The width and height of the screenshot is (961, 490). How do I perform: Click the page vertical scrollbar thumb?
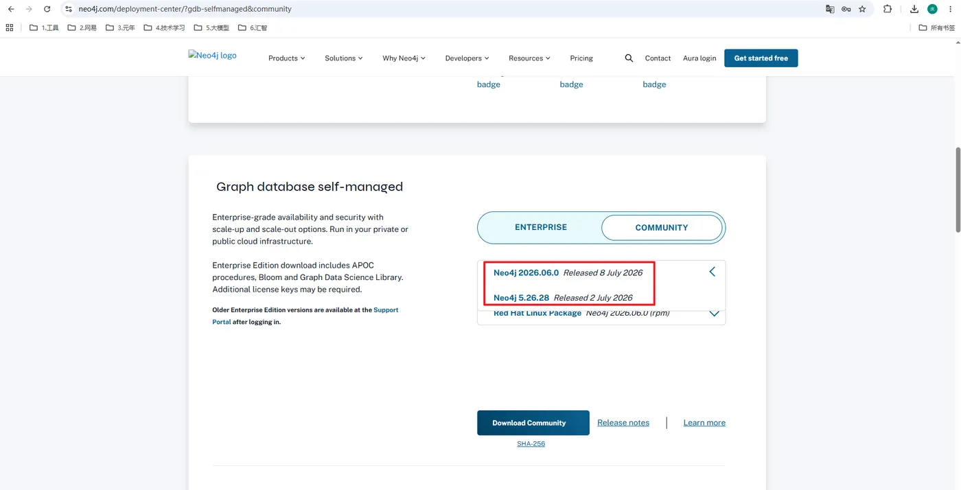(x=958, y=190)
